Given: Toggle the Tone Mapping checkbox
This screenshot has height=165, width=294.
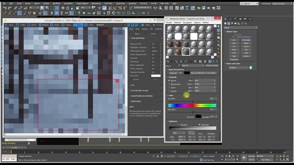Looking at the screenshot, I should (161, 38).
